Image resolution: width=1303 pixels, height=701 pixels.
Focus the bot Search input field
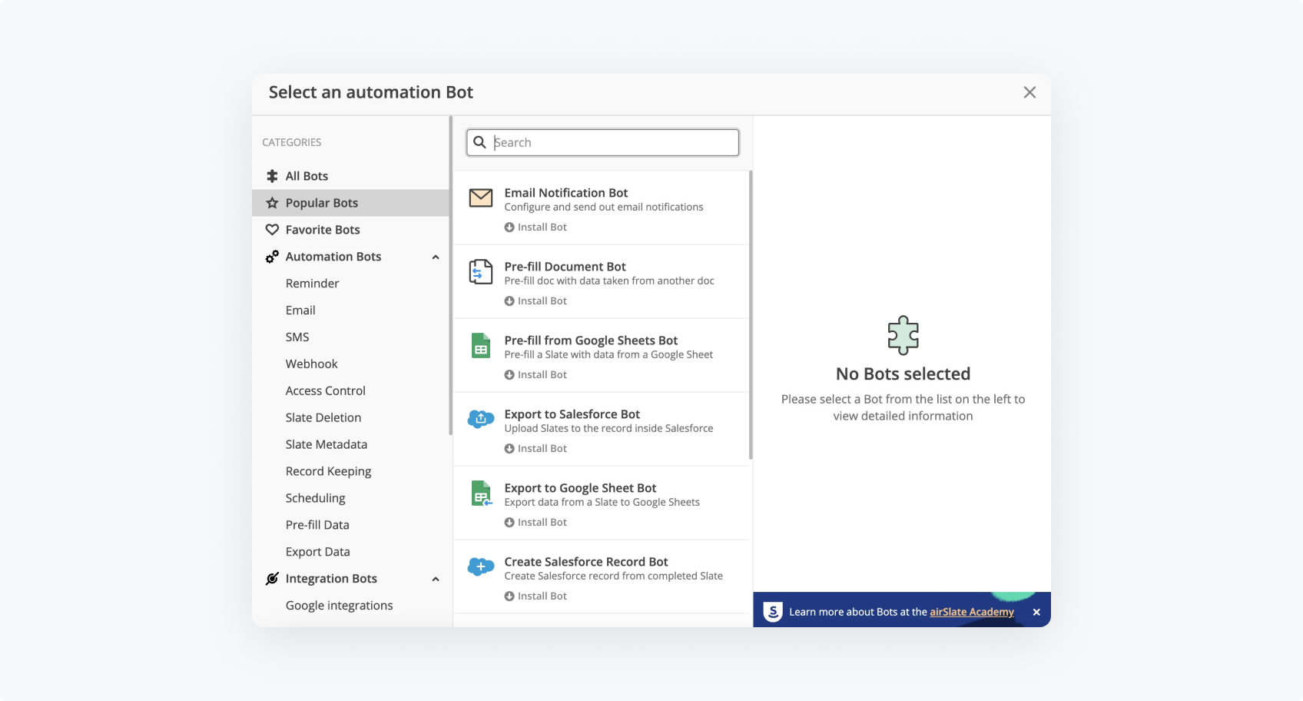(613, 142)
